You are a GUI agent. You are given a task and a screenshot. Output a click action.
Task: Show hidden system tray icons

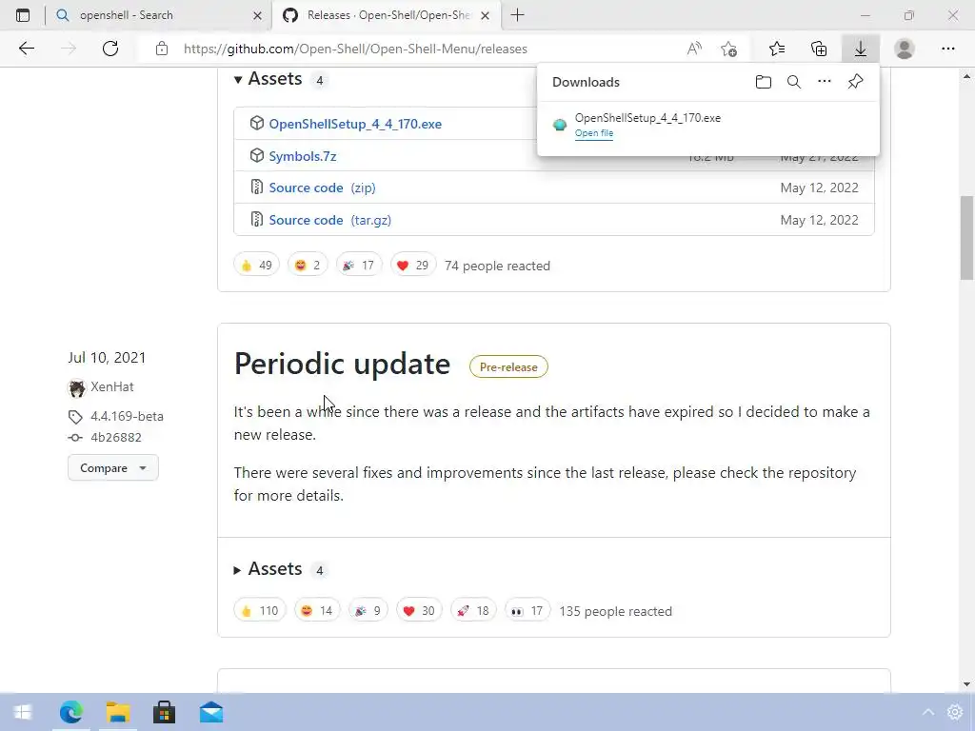[x=928, y=712]
